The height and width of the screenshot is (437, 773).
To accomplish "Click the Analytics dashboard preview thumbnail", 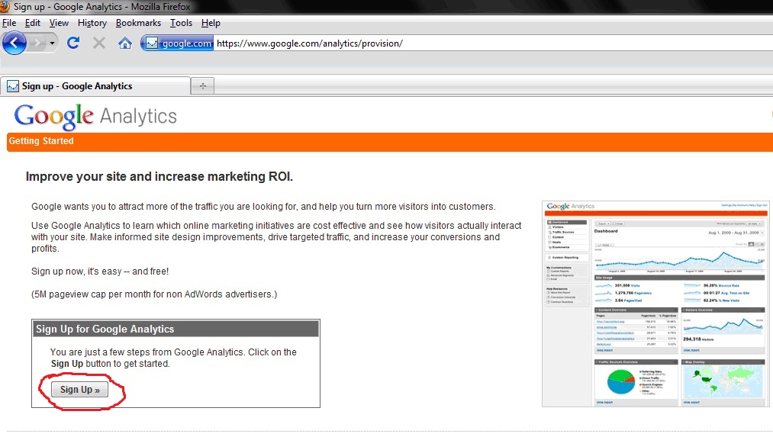I will (x=655, y=304).
